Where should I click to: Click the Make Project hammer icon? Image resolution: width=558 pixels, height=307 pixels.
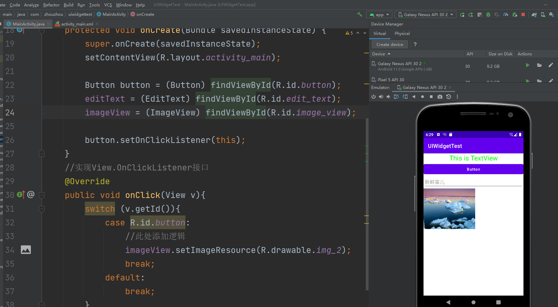(359, 14)
